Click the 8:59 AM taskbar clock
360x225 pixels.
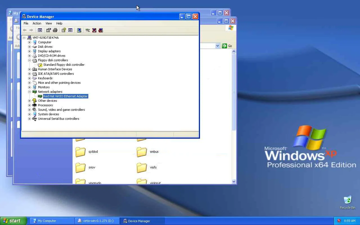point(350,221)
